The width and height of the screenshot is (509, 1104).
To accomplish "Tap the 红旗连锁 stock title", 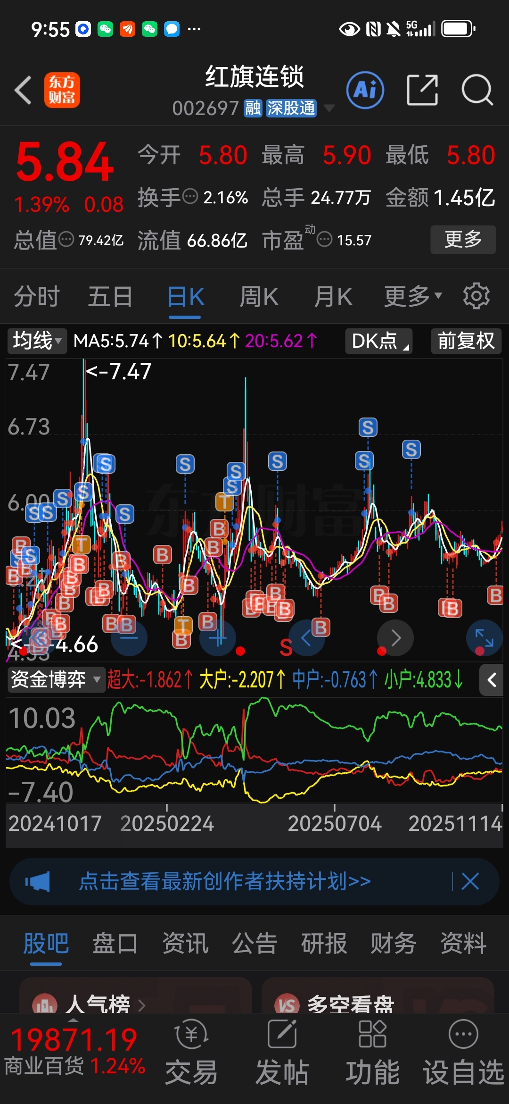I will pyautogui.click(x=254, y=77).
